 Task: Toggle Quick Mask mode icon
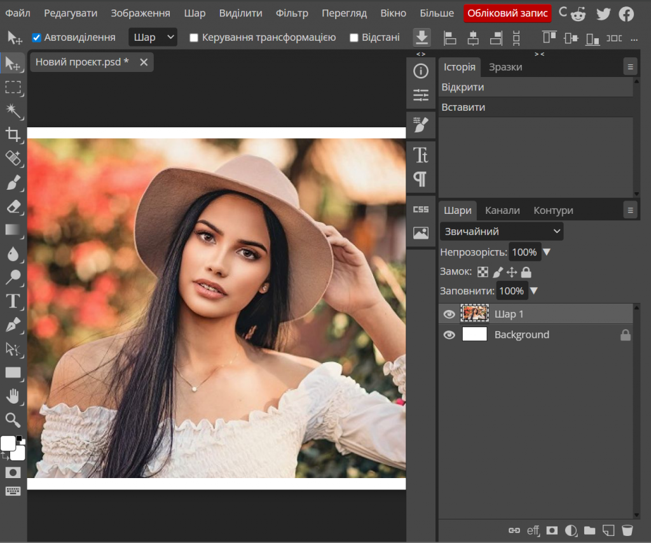(x=13, y=473)
